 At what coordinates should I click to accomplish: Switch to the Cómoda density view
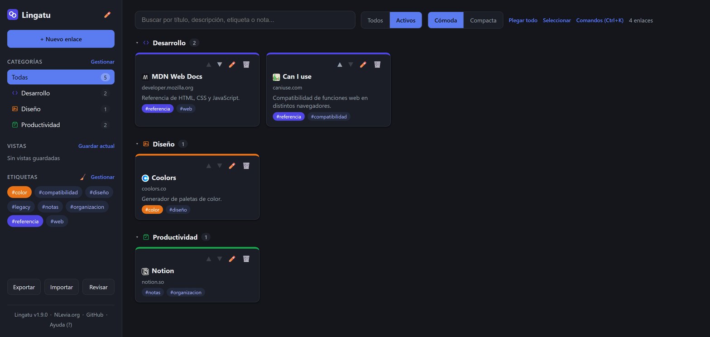[446, 20]
